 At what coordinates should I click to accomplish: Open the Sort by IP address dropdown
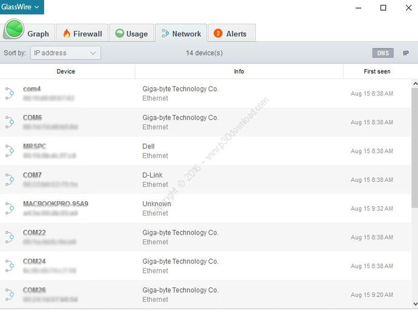[x=65, y=53]
